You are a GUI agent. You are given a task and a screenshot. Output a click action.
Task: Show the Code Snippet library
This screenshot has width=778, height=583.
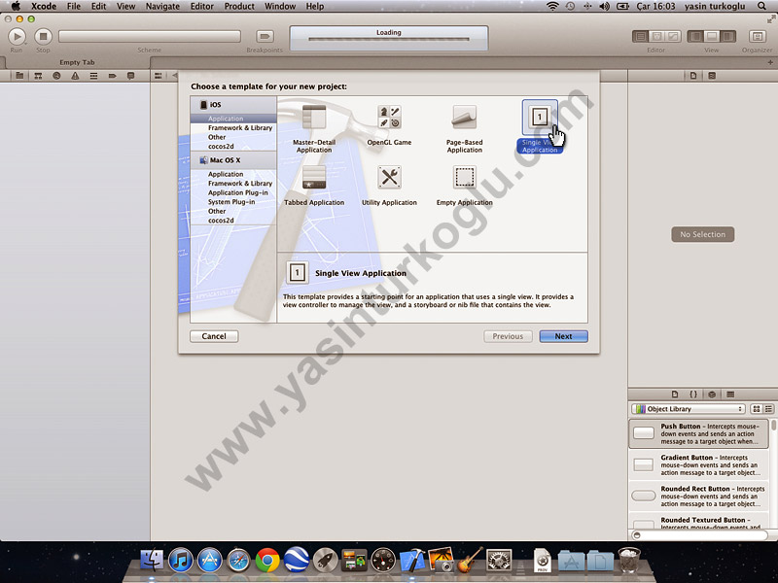pos(693,394)
